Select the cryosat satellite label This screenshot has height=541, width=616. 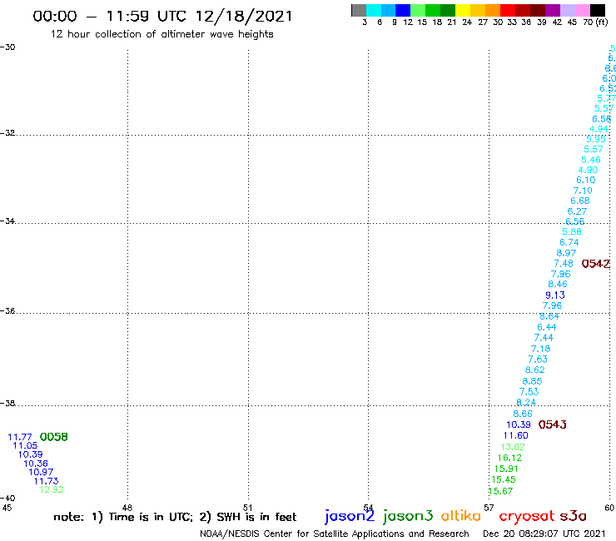(x=526, y=517)
